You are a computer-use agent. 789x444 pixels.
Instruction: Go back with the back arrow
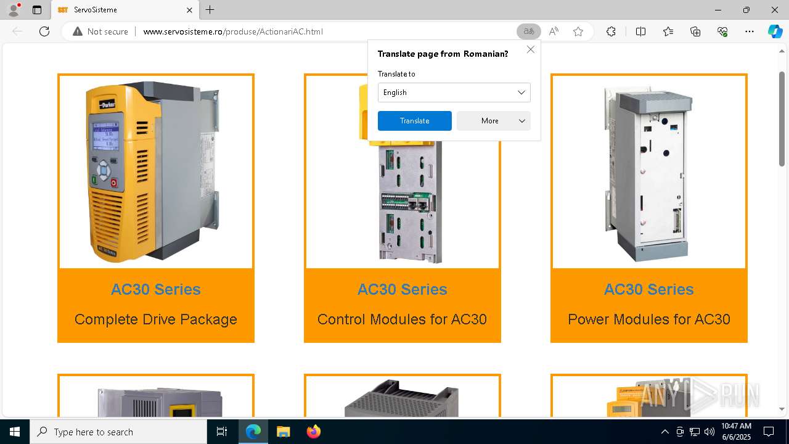tap(17, 31)
